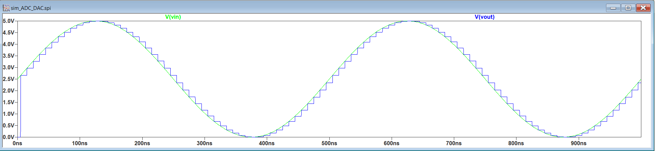Click the 500ns time axis label
Image resolution: width=655 pixels, height=151 pixels.
click(x=329, y=143)
